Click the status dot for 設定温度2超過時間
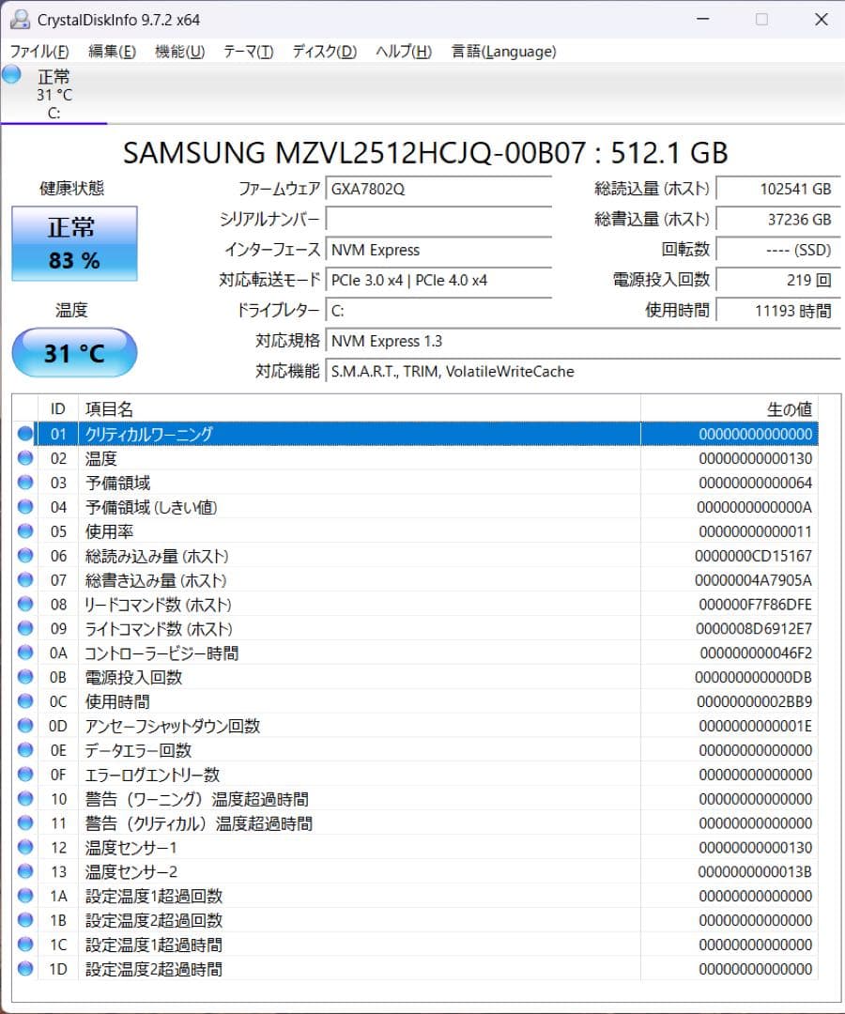The height and width of the screenshot is (1014, 845). (23, 969)
